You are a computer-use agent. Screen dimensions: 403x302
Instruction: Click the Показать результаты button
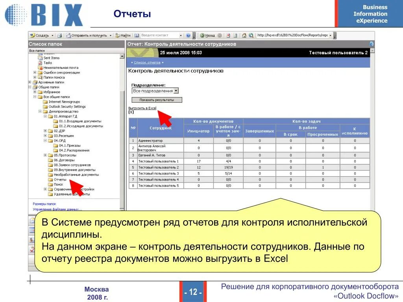(x=157, y=100)
